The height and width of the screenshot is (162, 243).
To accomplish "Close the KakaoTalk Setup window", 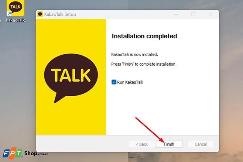I will (x=210, y=14).
